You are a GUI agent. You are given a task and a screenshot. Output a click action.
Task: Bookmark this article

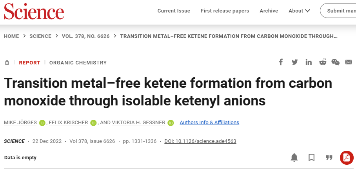click(311, 157)
